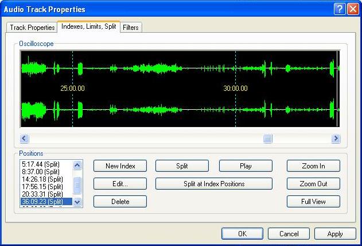Open Edit for the selected position

[120, 184]
